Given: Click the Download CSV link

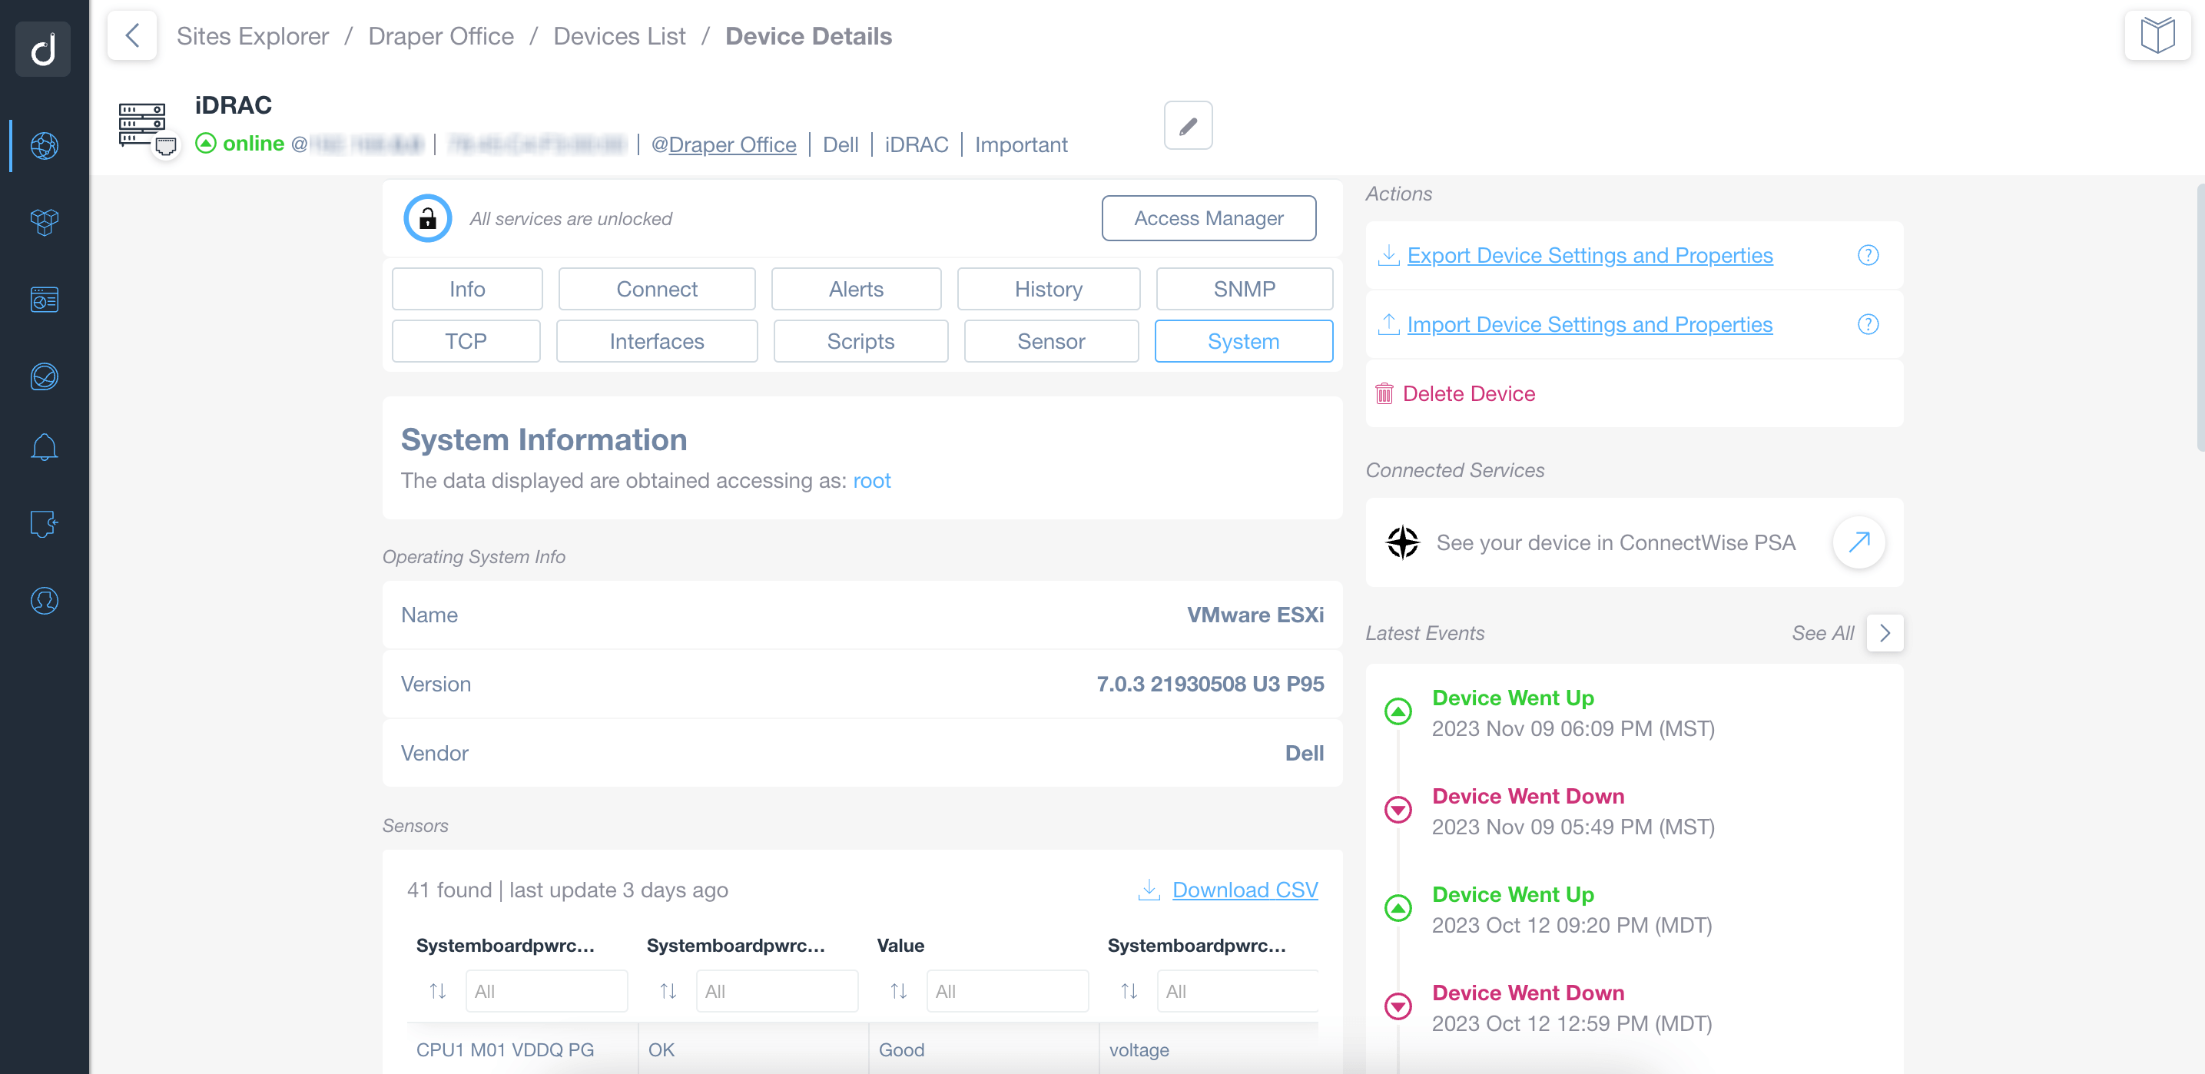Looking at the screenshot, I should [1245, 890].
